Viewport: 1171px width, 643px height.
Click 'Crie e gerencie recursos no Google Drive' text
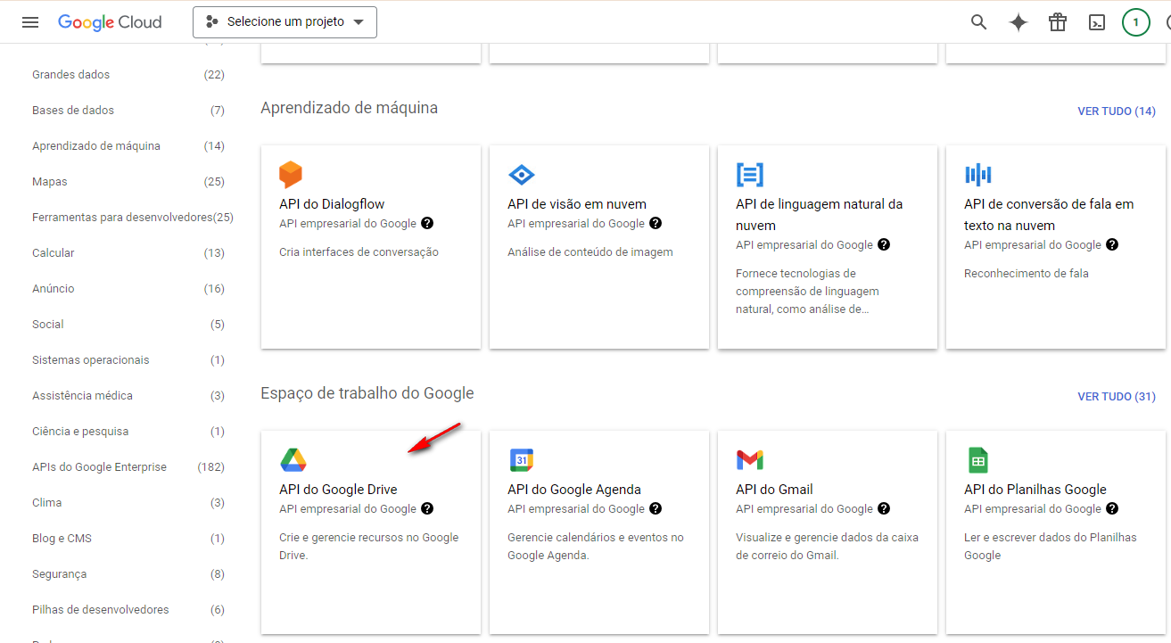(369, 547)
